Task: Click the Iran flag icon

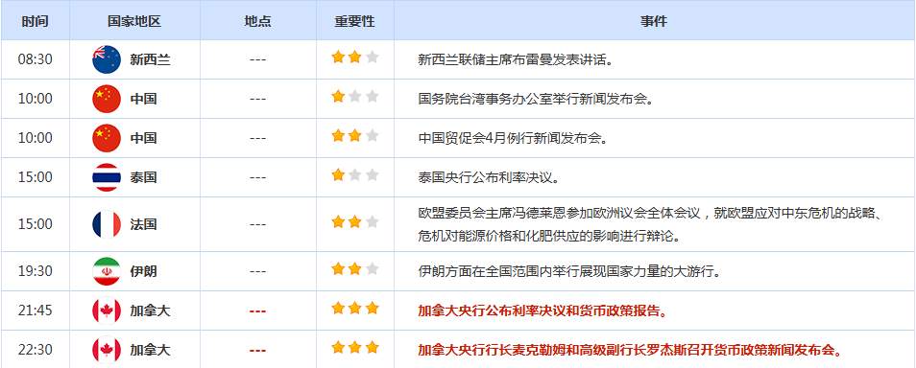Action: 107,271
